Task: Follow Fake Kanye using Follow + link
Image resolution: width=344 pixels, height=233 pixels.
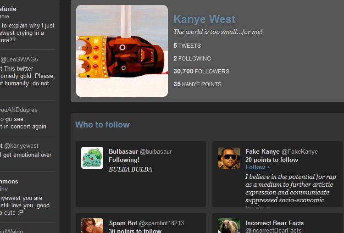Action: pos(258,167)
